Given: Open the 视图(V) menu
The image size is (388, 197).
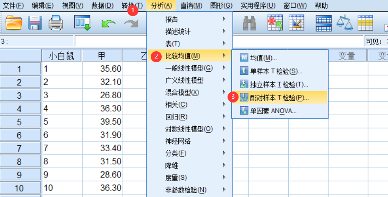Looking at the screenshot, I should click(x=73, y=6).
